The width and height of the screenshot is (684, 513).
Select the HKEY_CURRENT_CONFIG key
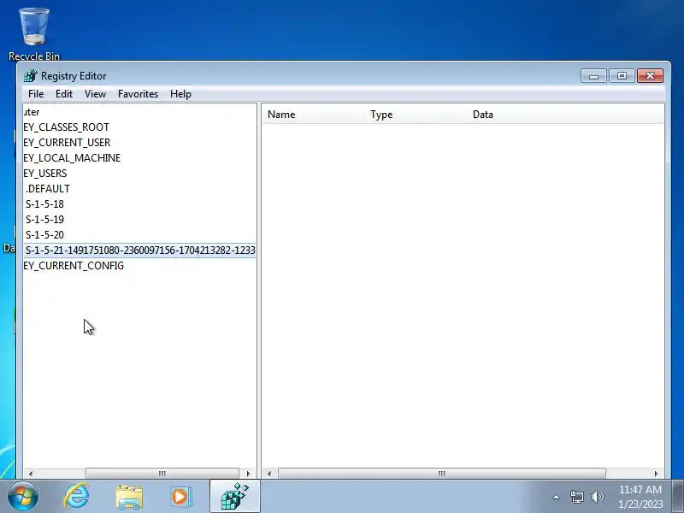[74, 266]
